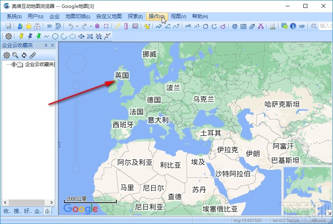
Task: Open the chat bubbles message icon
Action: click(x=284, y=26)
